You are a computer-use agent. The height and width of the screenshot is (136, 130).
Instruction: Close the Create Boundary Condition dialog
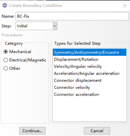pos(125,6)
